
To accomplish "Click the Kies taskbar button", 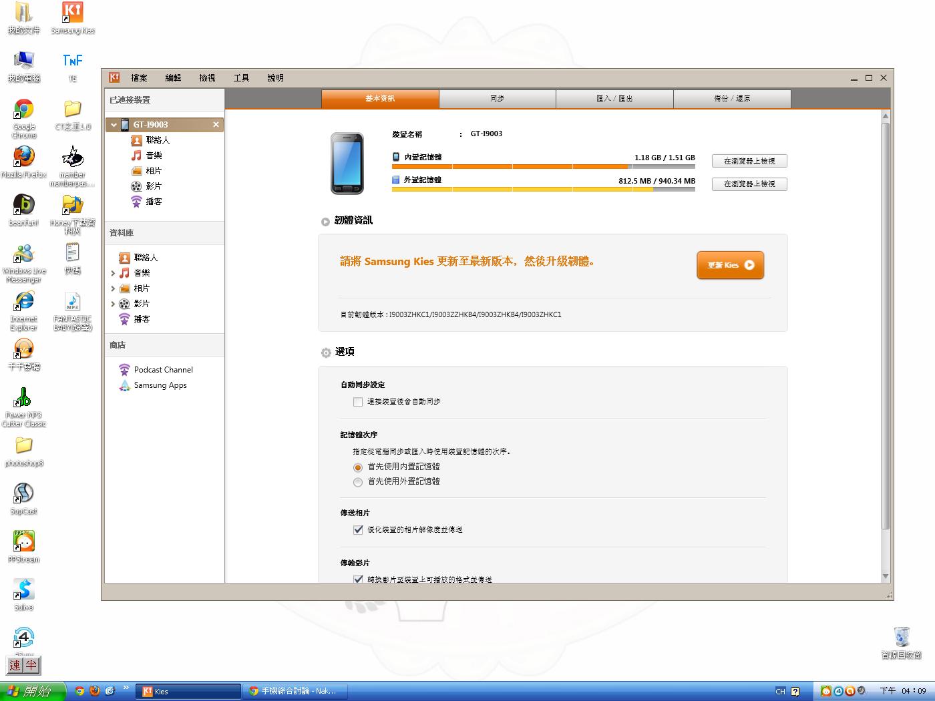I will tap(188, 691).
